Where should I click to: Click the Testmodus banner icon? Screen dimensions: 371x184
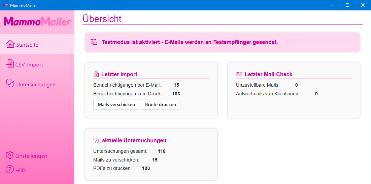pos(94,42)
